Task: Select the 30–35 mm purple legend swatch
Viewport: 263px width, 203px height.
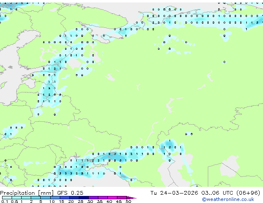Action: tap(93, 198)
